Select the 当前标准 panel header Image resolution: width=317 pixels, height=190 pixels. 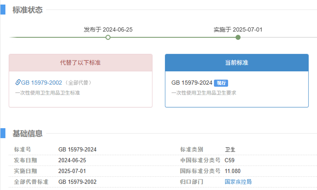pyautogui.click(x=236, y=63)
